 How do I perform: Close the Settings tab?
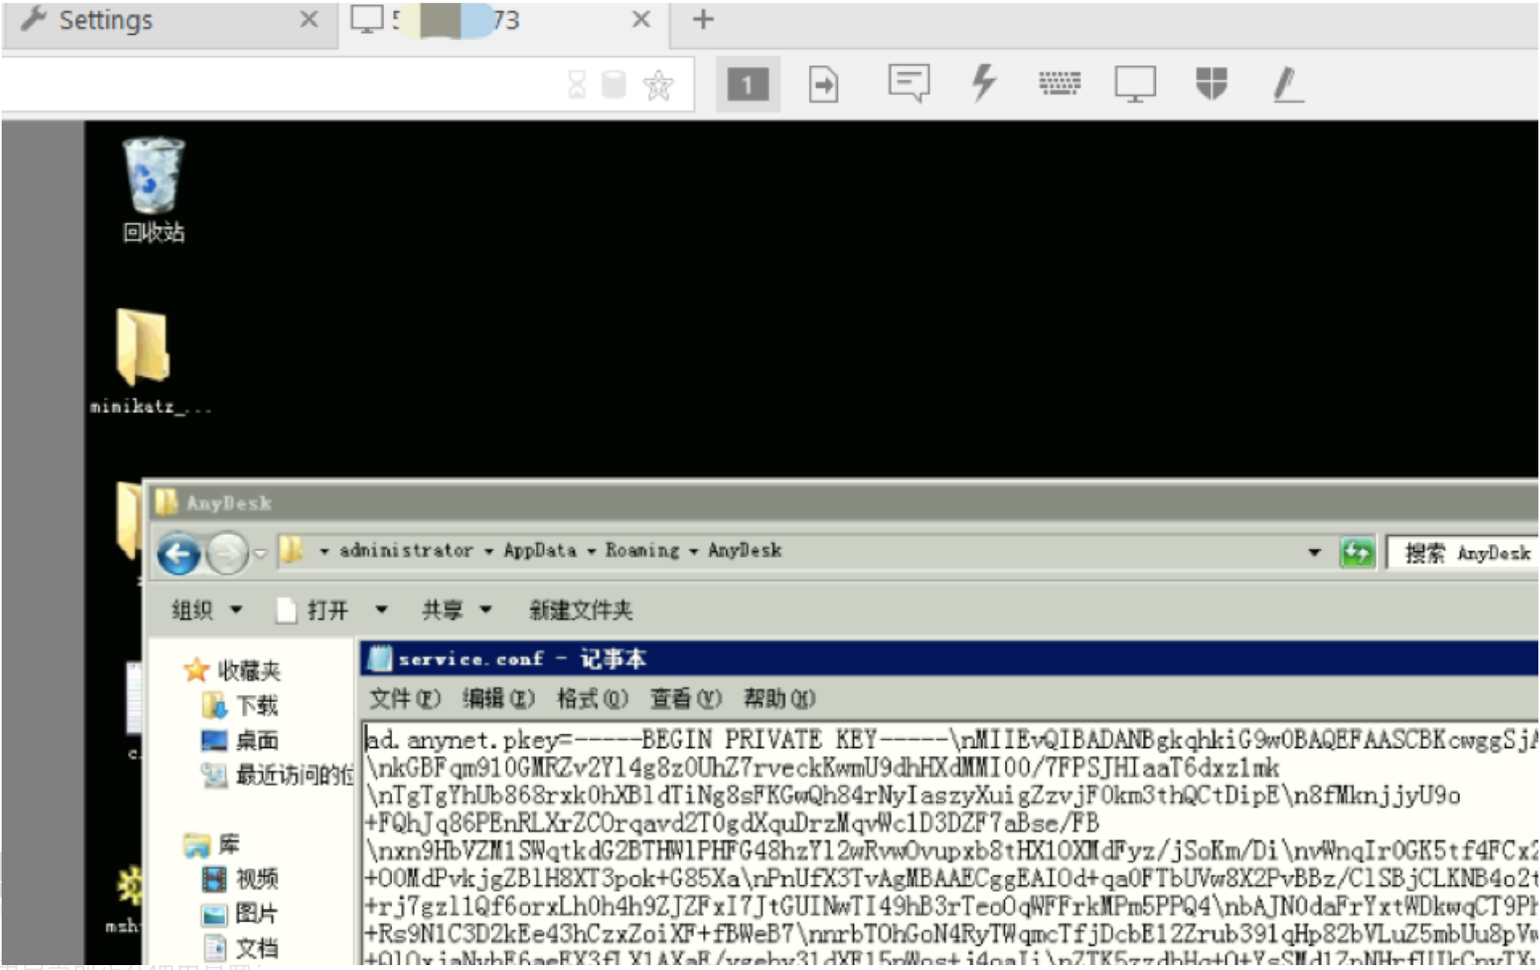(308, 19)
